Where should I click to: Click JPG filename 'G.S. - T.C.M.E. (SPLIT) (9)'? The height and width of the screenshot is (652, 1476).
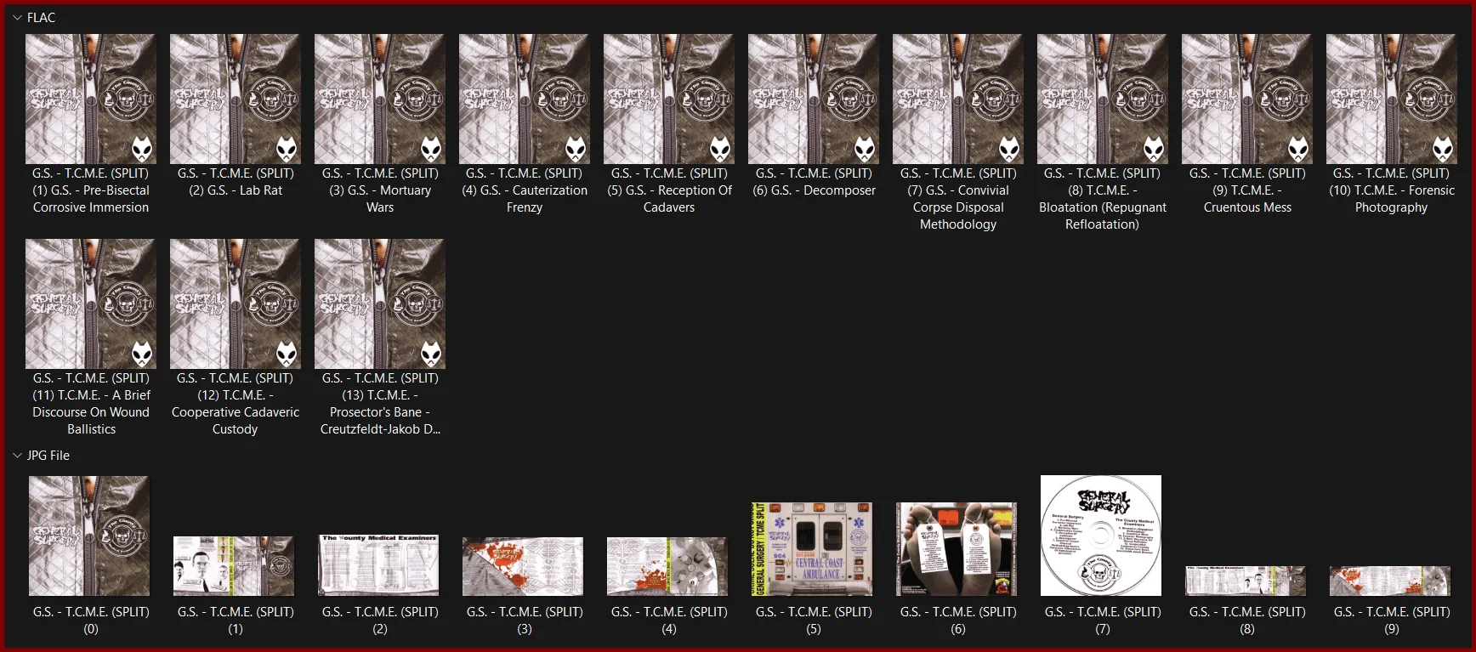click(1392, 621)
